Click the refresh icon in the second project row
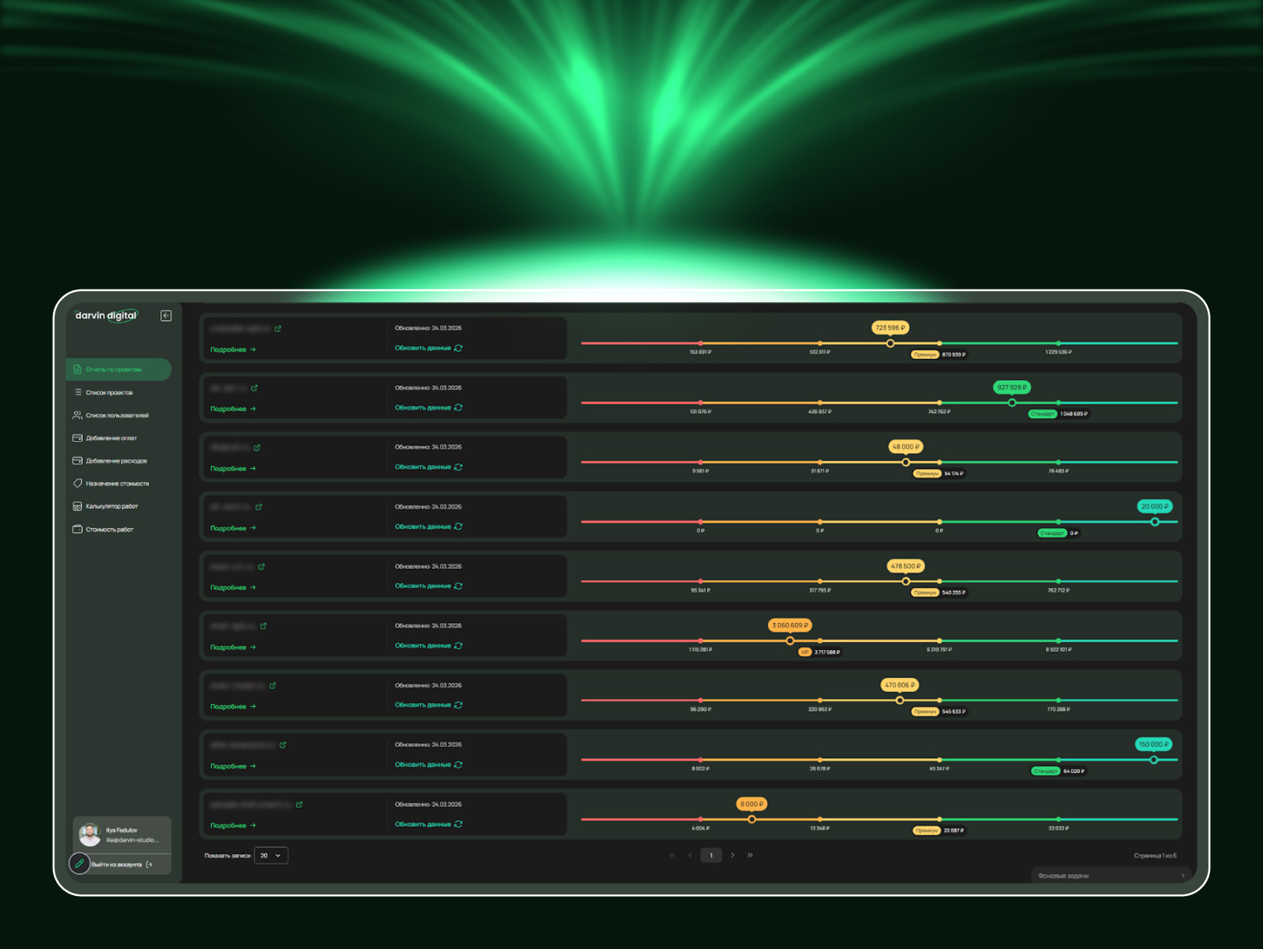Viewport: 1263px width, 949px height. 459,408
